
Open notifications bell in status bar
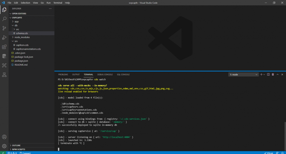pos(282,153)
